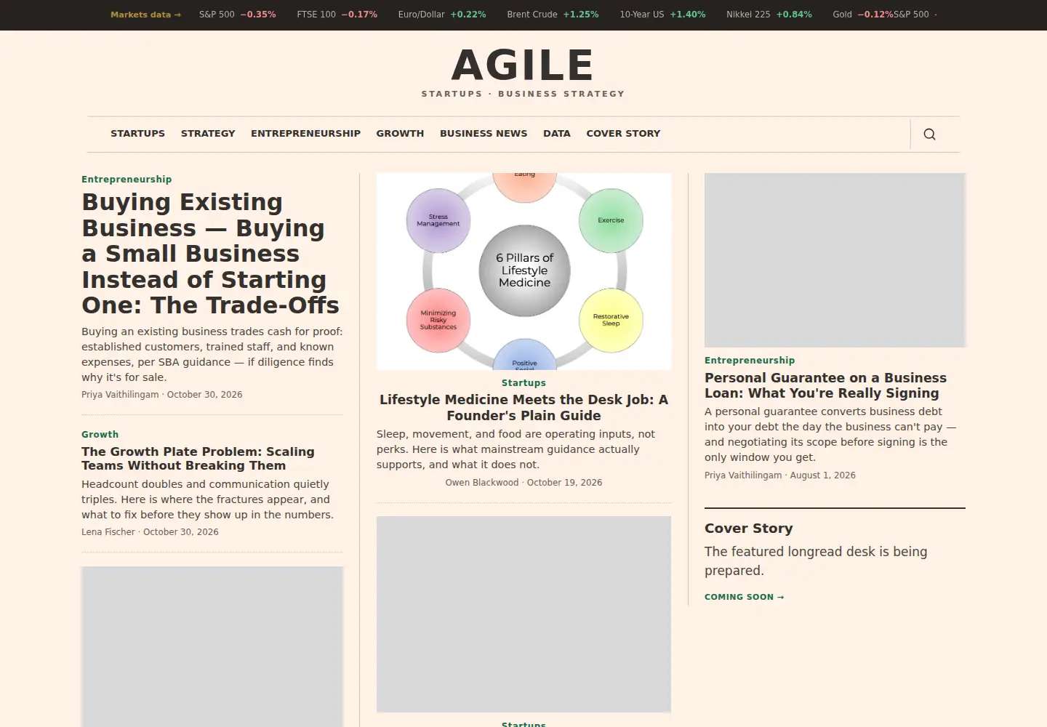Select the Brent Crude ticker item
1047x727 pixels.
[x=553, y=15]
